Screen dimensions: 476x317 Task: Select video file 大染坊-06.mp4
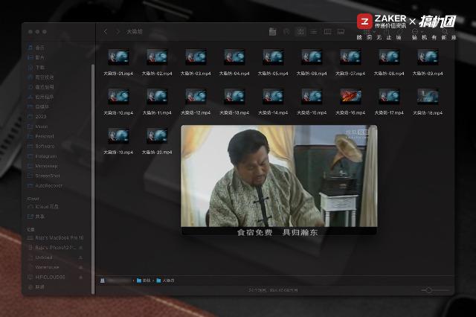tap(312, 63)
